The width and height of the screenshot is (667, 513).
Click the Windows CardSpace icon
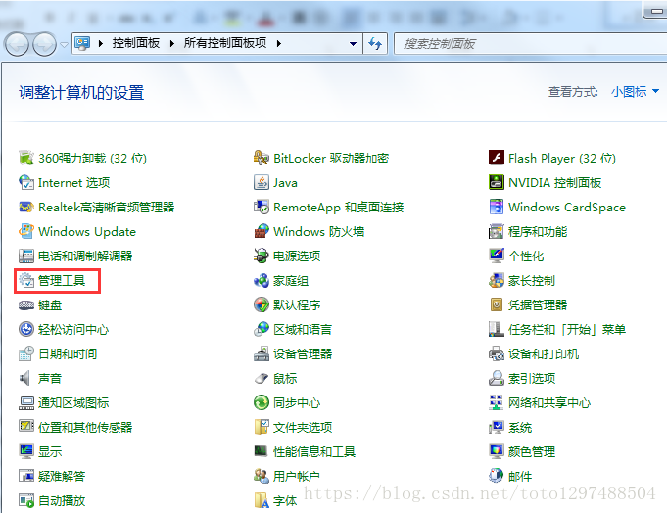click(496, 207)
